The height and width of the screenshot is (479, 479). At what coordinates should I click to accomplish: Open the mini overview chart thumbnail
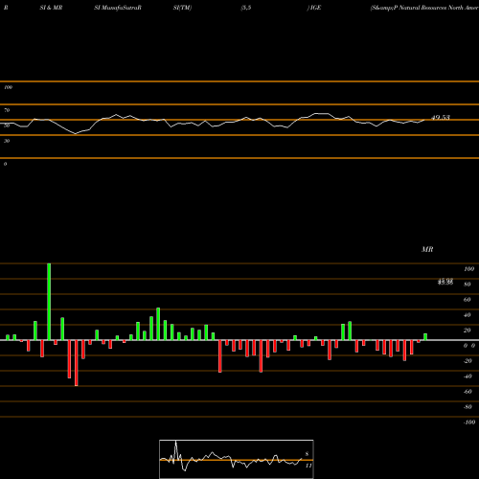237,459
